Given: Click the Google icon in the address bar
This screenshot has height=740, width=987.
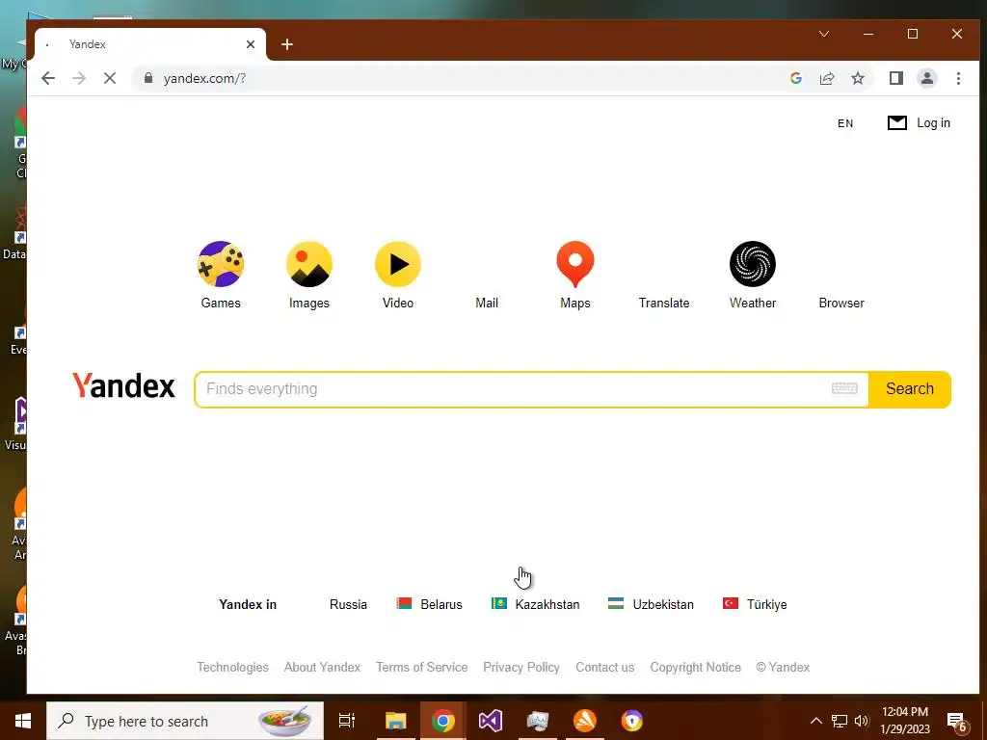Looking at the screenshot, I should click(x=795, y=78).
